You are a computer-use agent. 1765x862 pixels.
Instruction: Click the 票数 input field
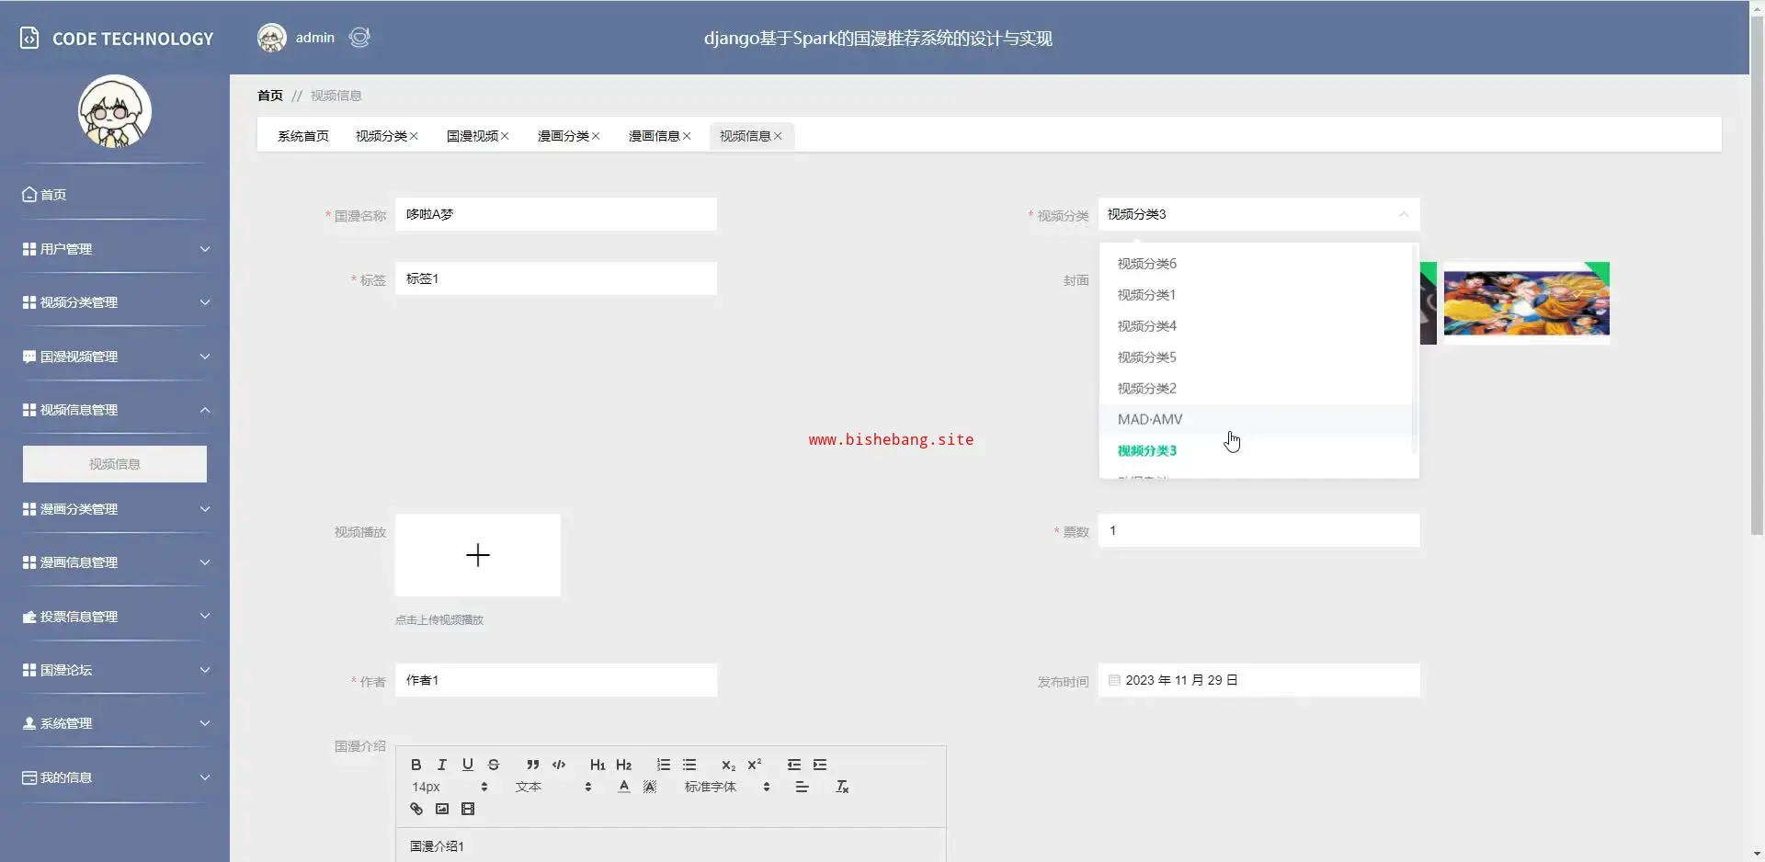tap(1258, 530)
